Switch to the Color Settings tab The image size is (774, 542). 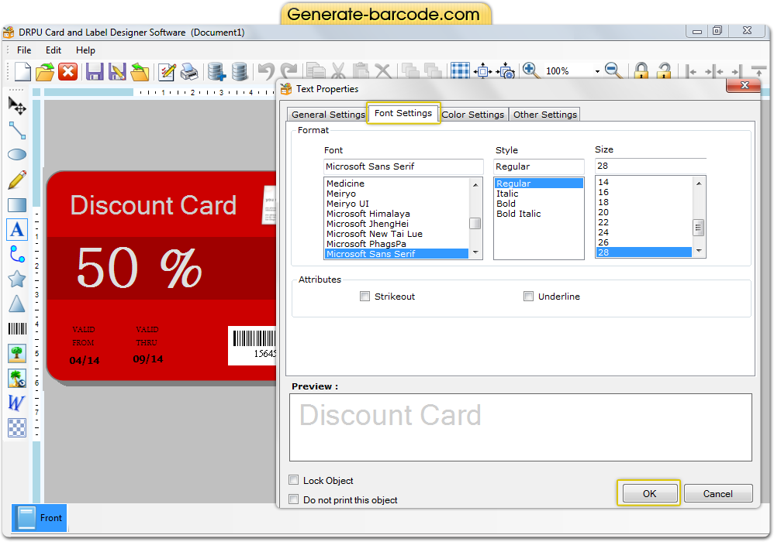473,114
